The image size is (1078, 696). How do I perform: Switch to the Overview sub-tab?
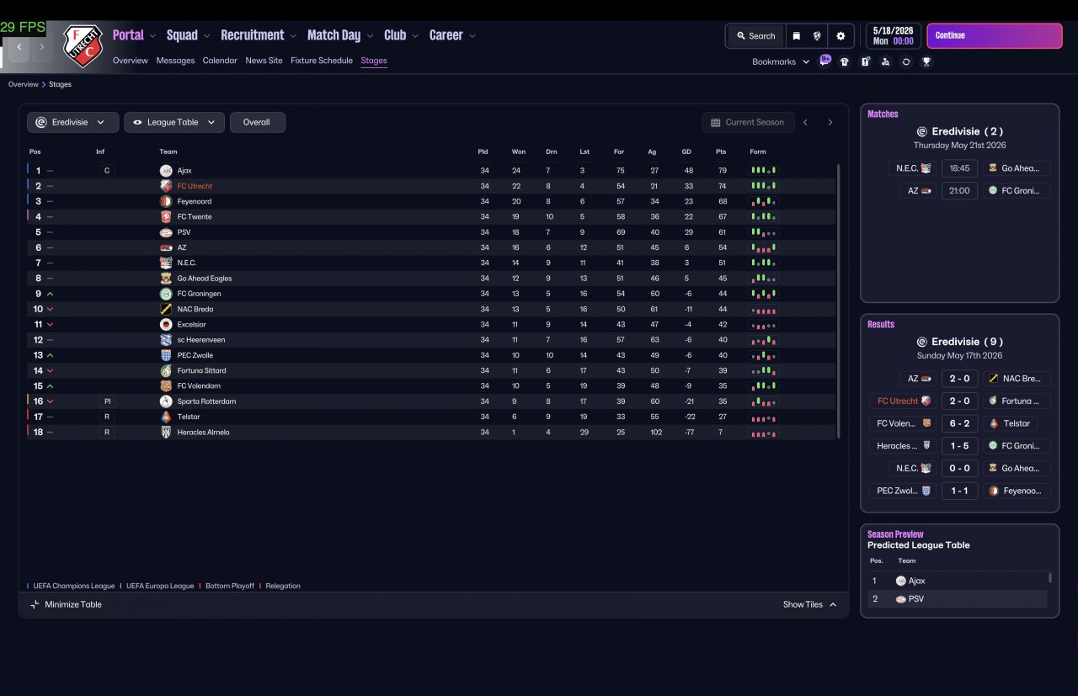[x=131, y=61]
